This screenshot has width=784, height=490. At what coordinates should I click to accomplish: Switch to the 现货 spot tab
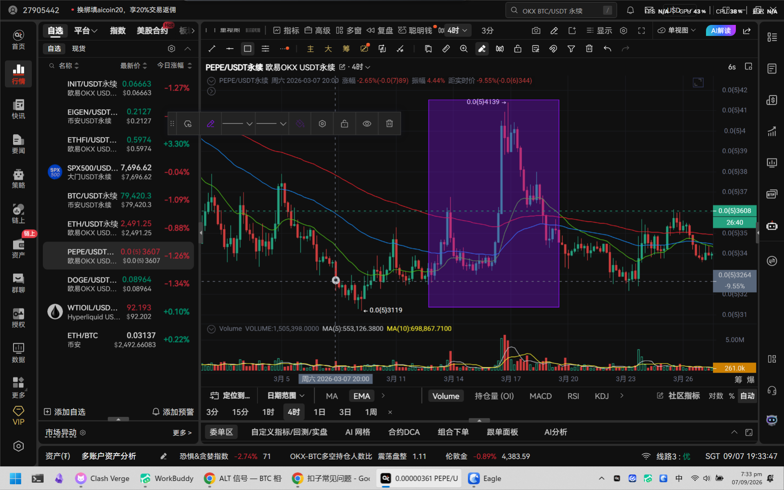pos(79,49)
